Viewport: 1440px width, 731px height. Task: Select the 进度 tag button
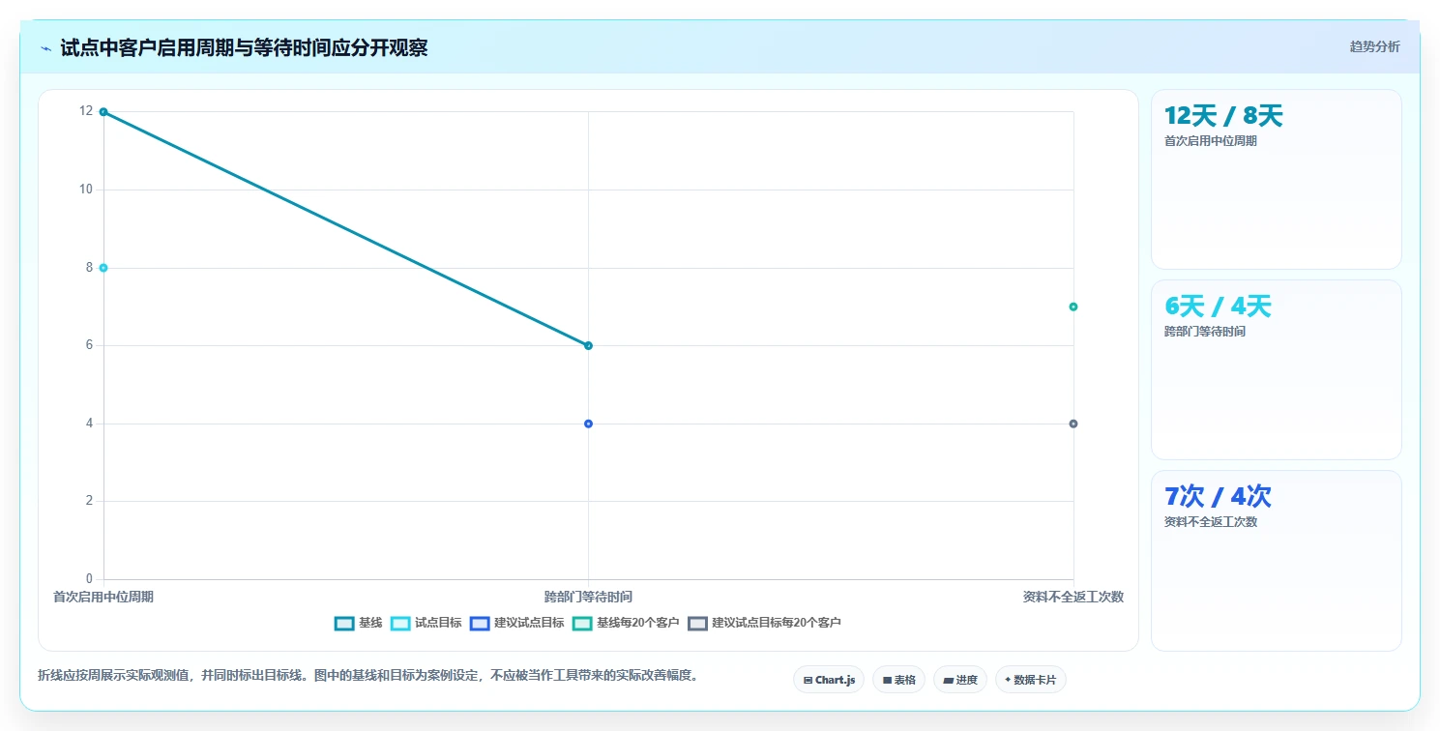[x=960, y=680]
